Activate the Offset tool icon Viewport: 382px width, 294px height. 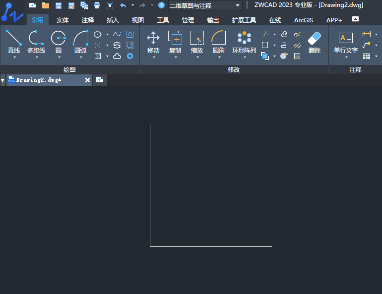pos(284,34)
